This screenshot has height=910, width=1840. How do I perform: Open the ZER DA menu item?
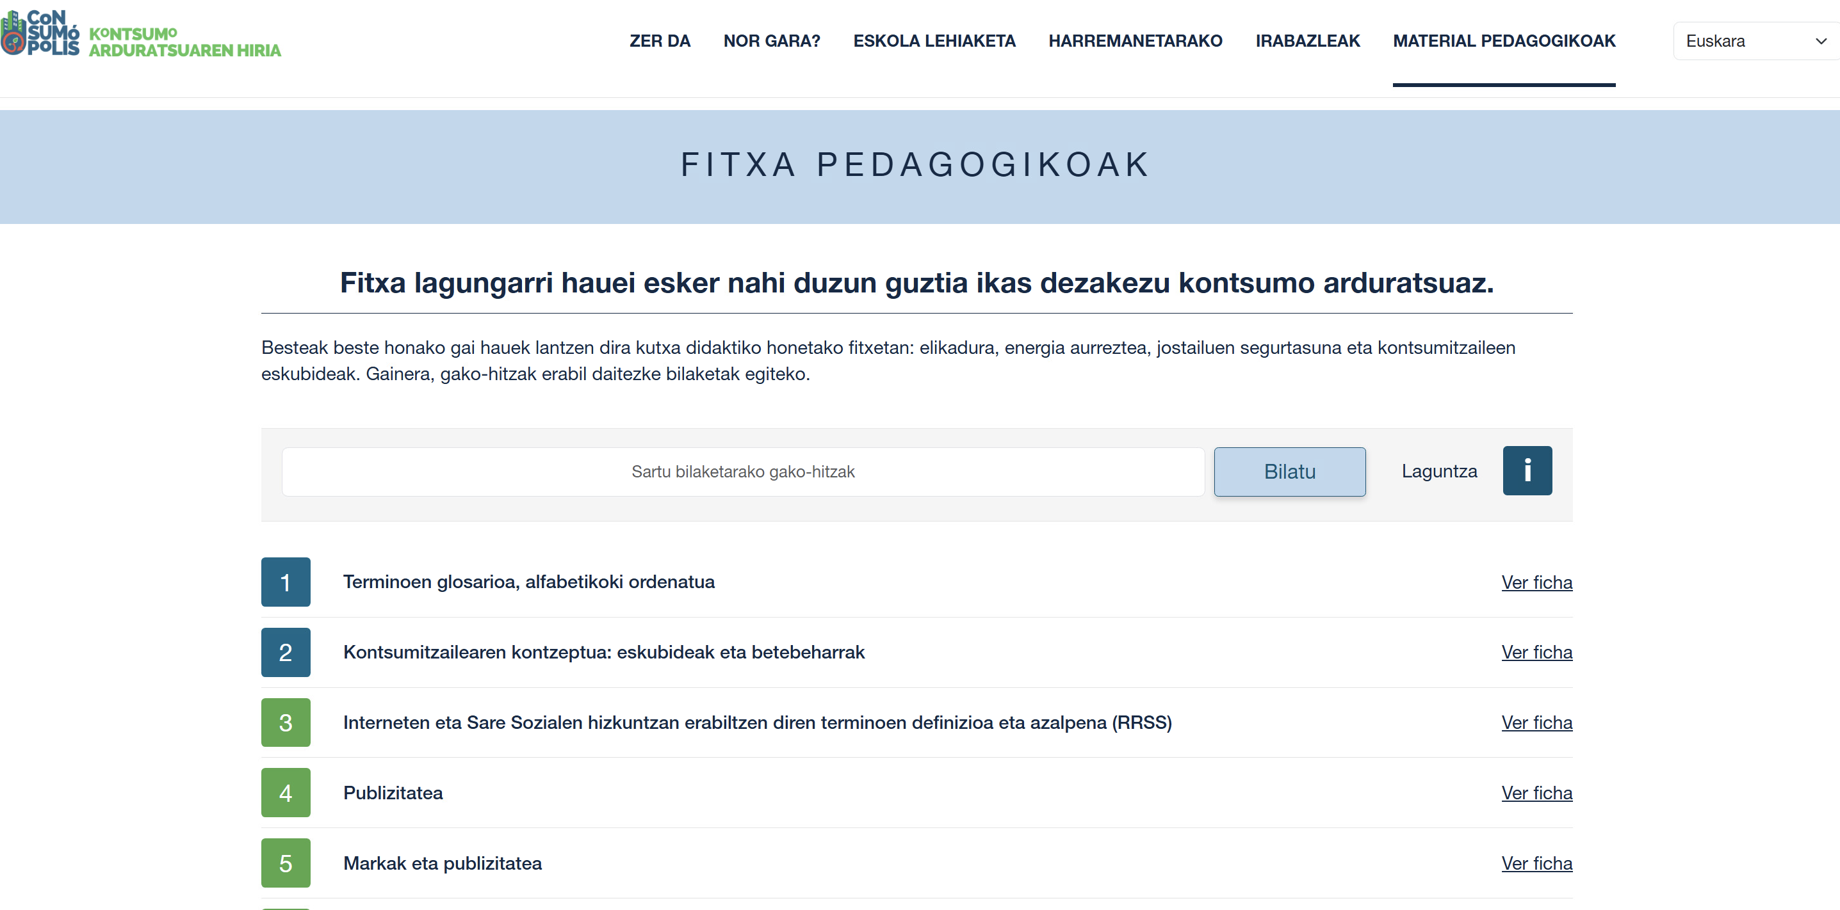(659, 41)
